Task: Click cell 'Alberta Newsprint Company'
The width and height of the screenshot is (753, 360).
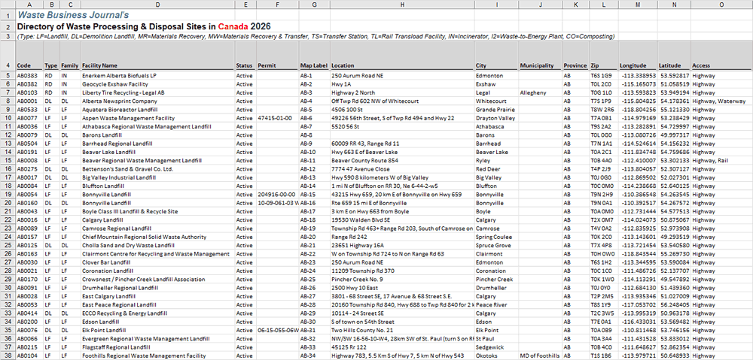Action: pos(157,101)
